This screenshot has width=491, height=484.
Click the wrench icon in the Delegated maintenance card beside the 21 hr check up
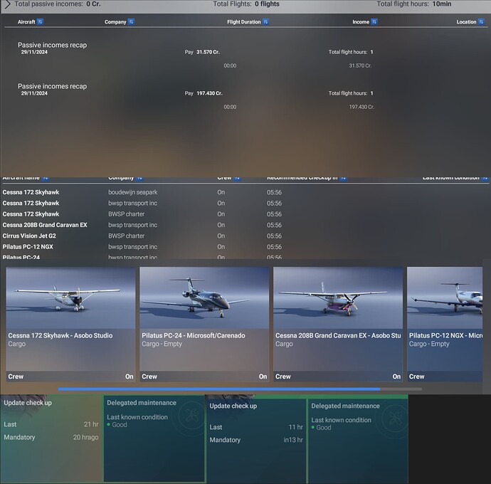click(x=191, y=416)
